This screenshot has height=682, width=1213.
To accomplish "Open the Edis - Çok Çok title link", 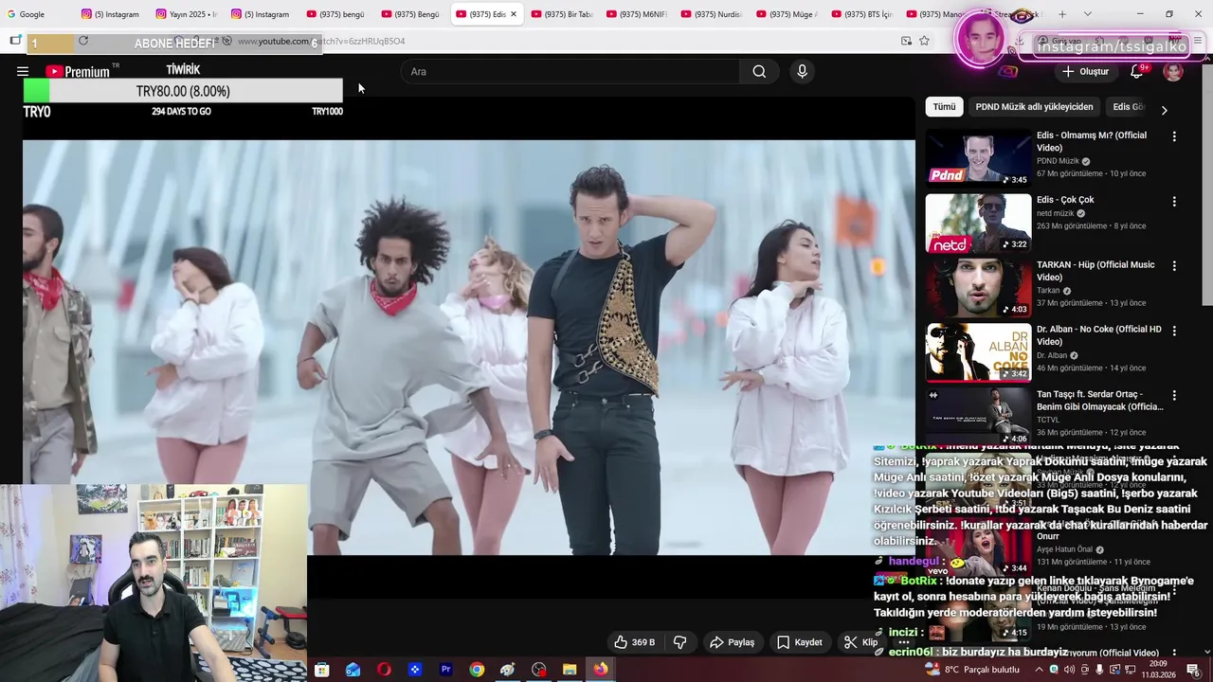I will (x=1065, y=200).
